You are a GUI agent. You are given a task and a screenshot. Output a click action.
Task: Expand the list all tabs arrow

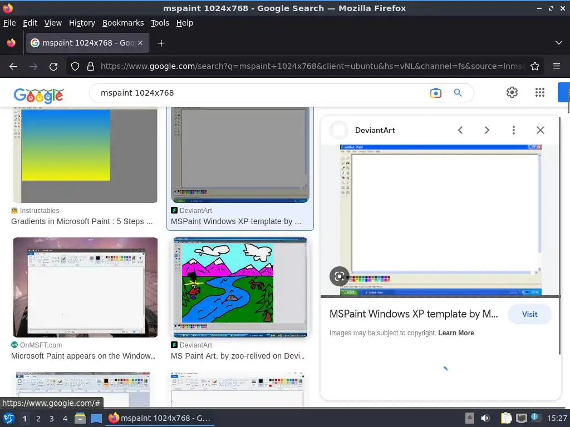pyautogui.click(x=559, y=43)
